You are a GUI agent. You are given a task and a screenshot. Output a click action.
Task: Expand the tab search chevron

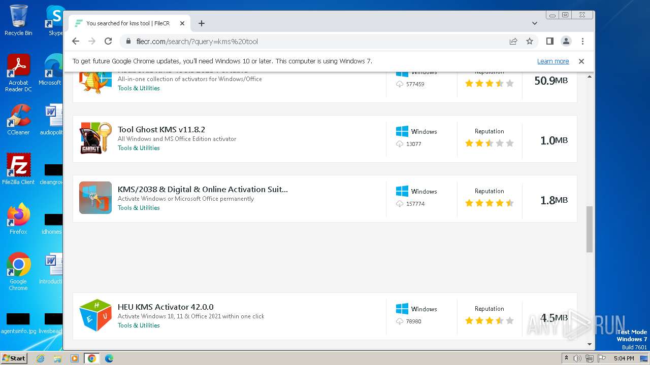click(x=534, y=23)
